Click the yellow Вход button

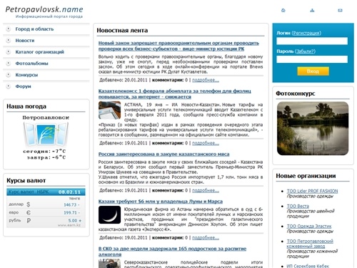[313, 71]
